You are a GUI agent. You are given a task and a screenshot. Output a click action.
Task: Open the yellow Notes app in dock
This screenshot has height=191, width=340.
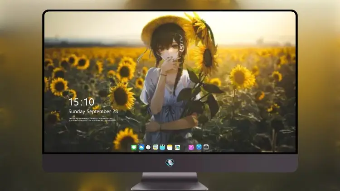[170, 147]
